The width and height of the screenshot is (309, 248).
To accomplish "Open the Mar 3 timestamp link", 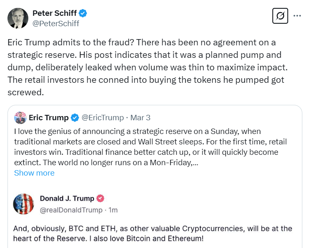I will click(x=140, y=118).
